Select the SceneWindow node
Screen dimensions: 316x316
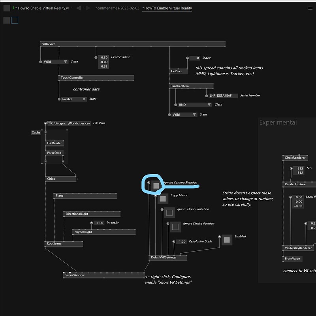pyautogui.click(x=104, y=275)
